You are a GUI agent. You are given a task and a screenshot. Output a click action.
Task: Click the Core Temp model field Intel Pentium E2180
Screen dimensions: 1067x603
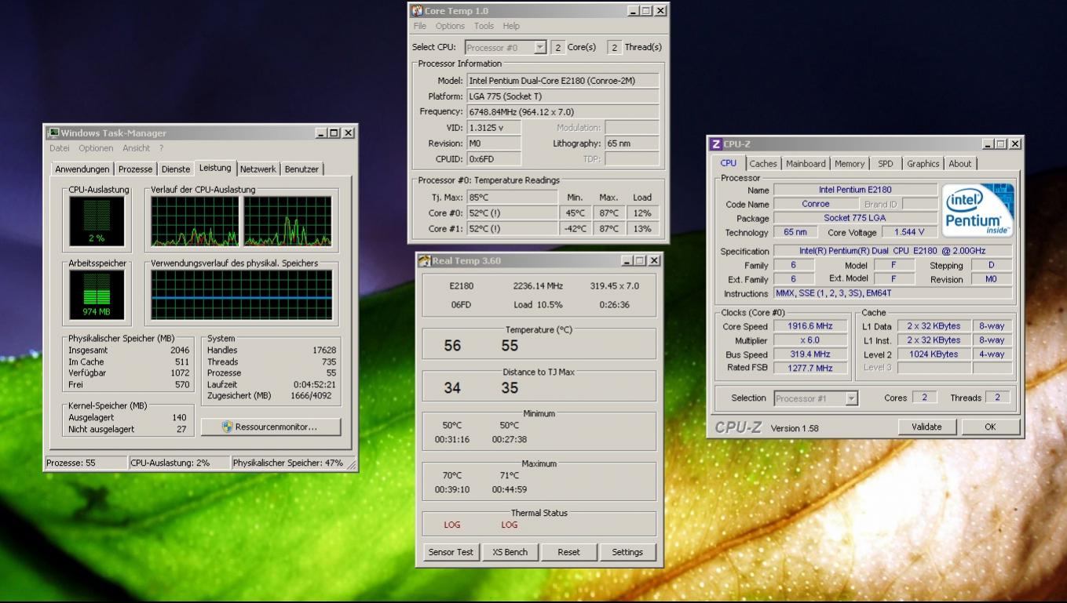tap(563, 80)
